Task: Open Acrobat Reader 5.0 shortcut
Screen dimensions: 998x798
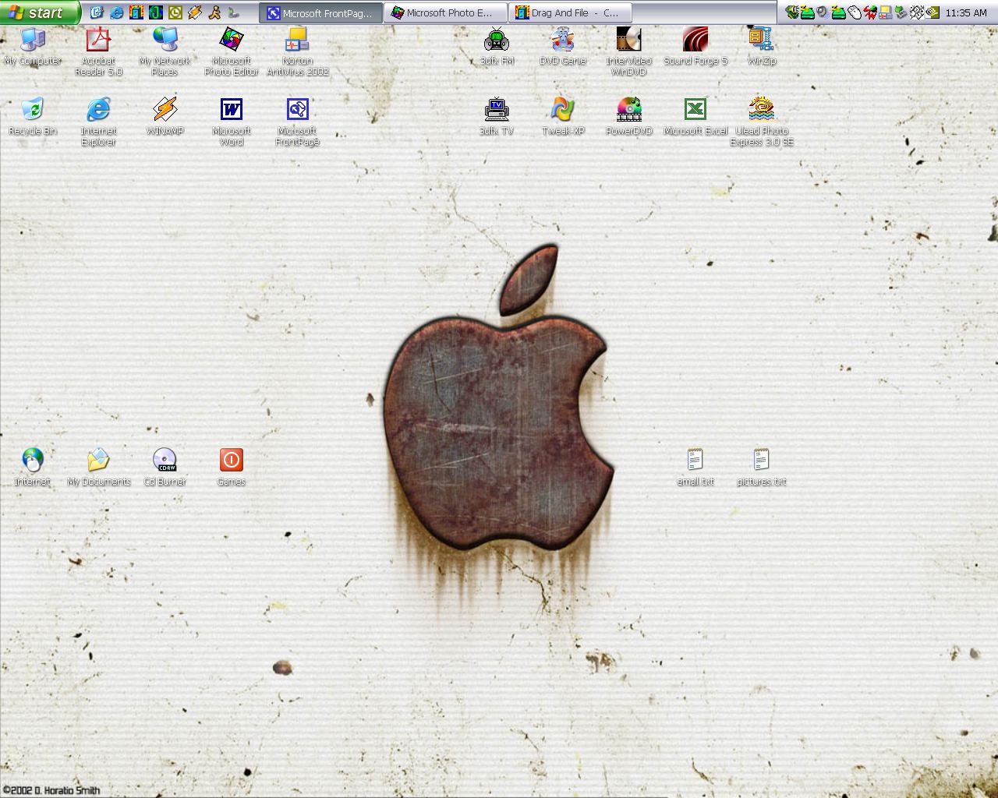Action: click(x=98, y=51)
